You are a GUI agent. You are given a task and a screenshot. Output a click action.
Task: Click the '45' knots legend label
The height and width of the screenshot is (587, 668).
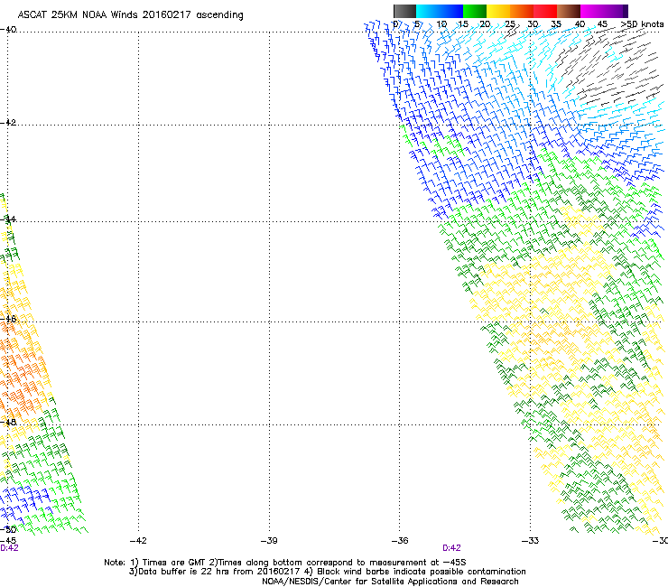602,24
